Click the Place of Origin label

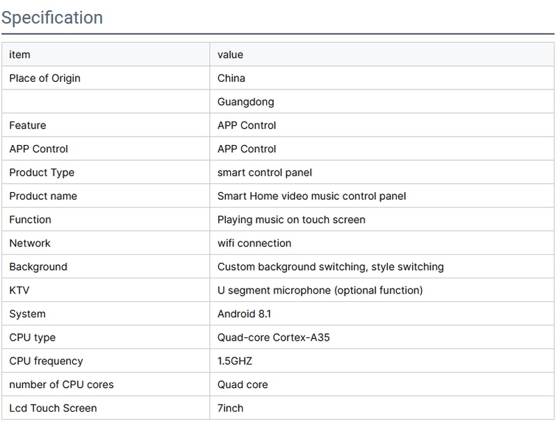[44, 78]
